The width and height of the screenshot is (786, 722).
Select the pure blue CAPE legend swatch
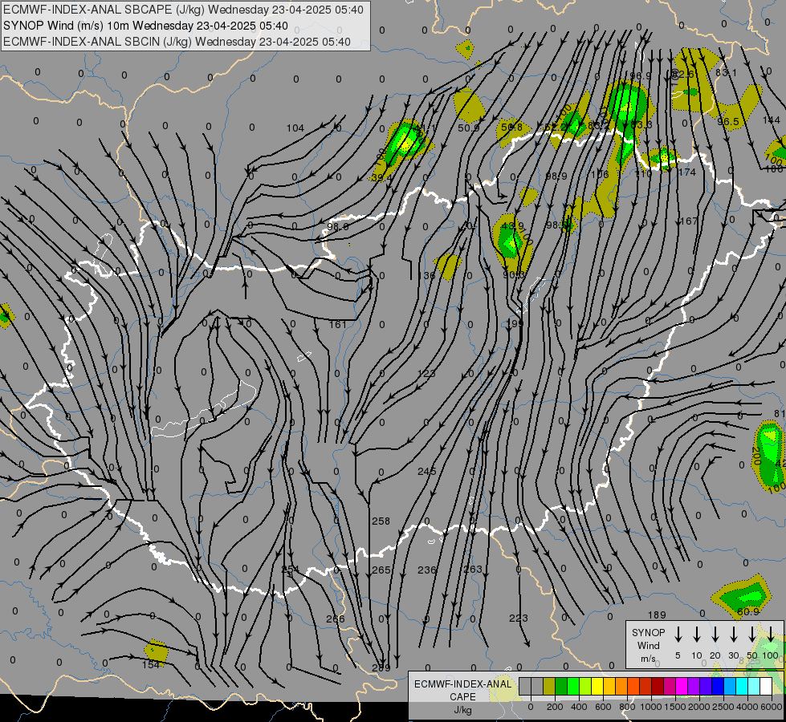717,687
